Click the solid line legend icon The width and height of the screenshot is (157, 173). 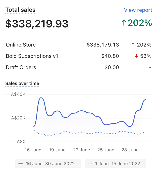pyautogui.click(x=21, y=164)
